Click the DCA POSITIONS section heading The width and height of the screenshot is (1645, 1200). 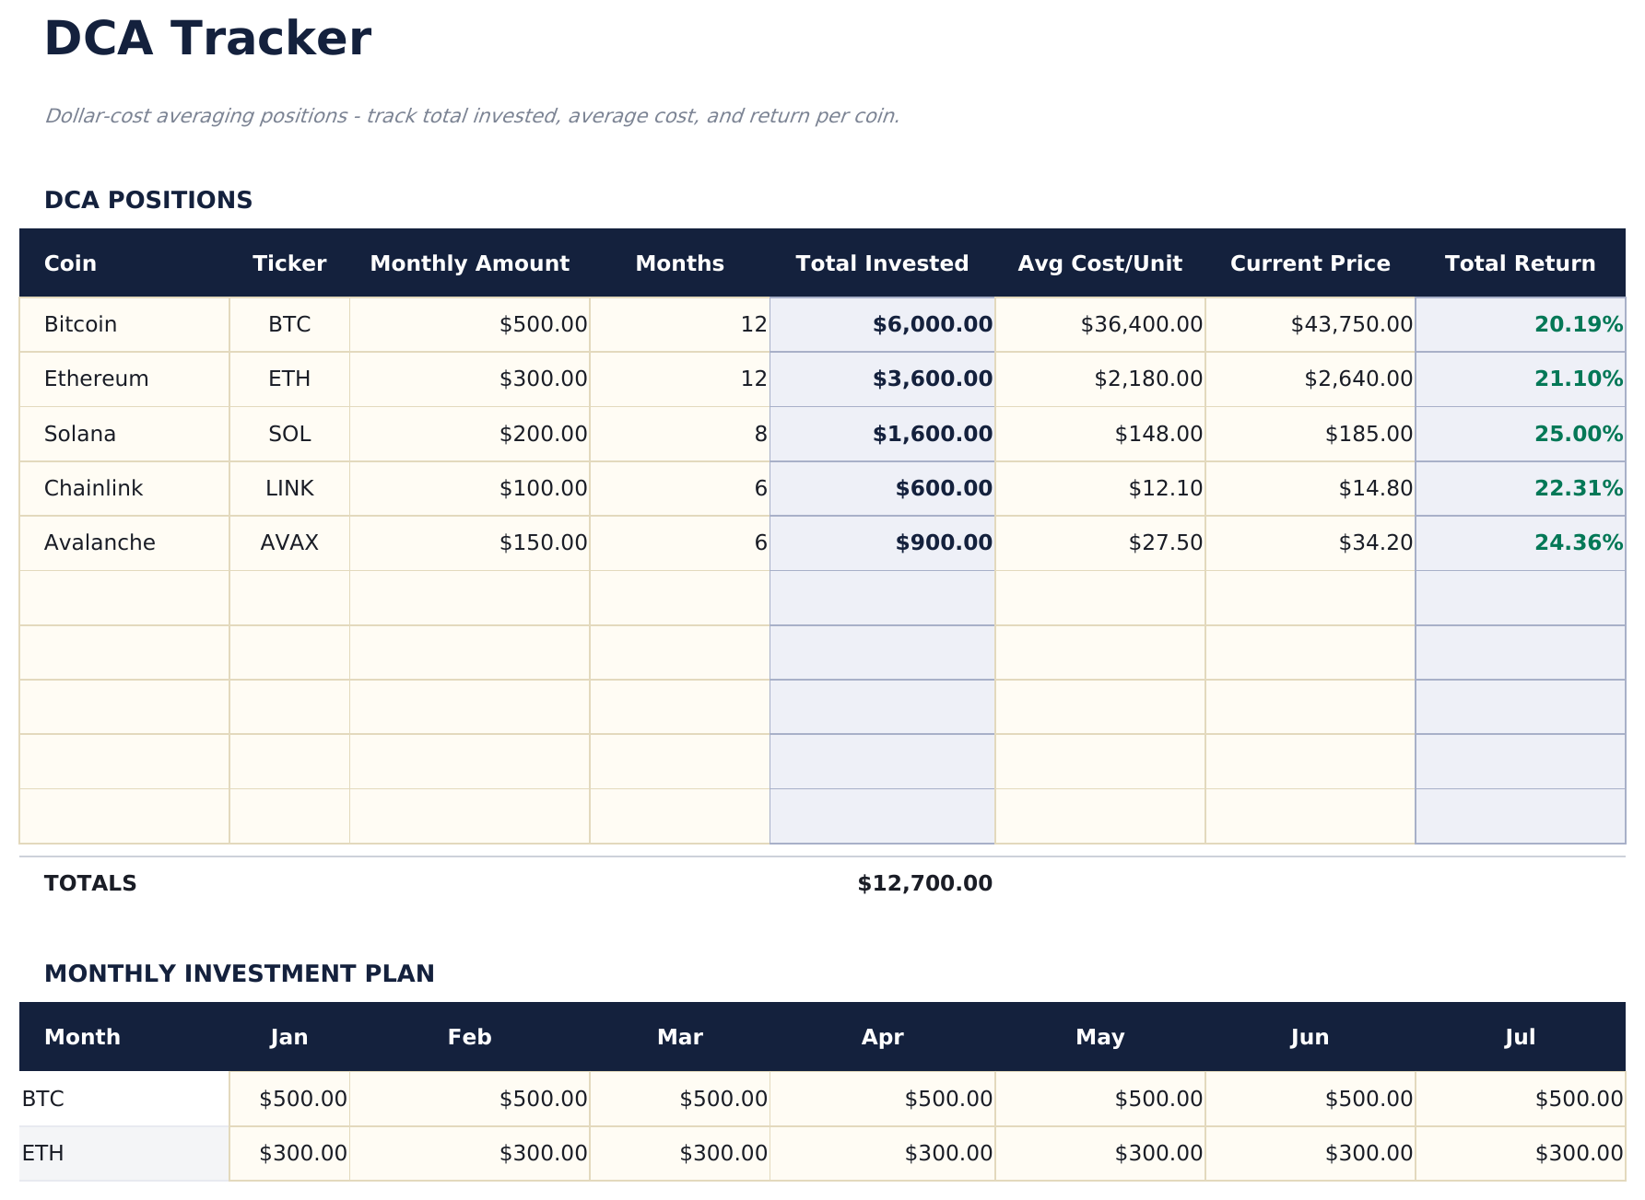[148, 199]
